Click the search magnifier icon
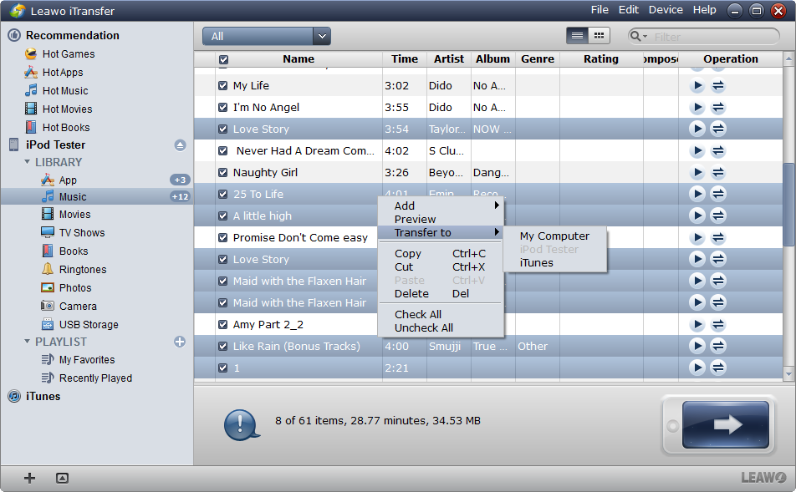This screenshot has width=796, height=492. pyautogui.click(x=635, y=36)
